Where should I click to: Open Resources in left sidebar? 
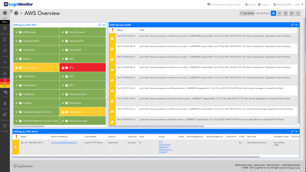(x=5, y=30)
